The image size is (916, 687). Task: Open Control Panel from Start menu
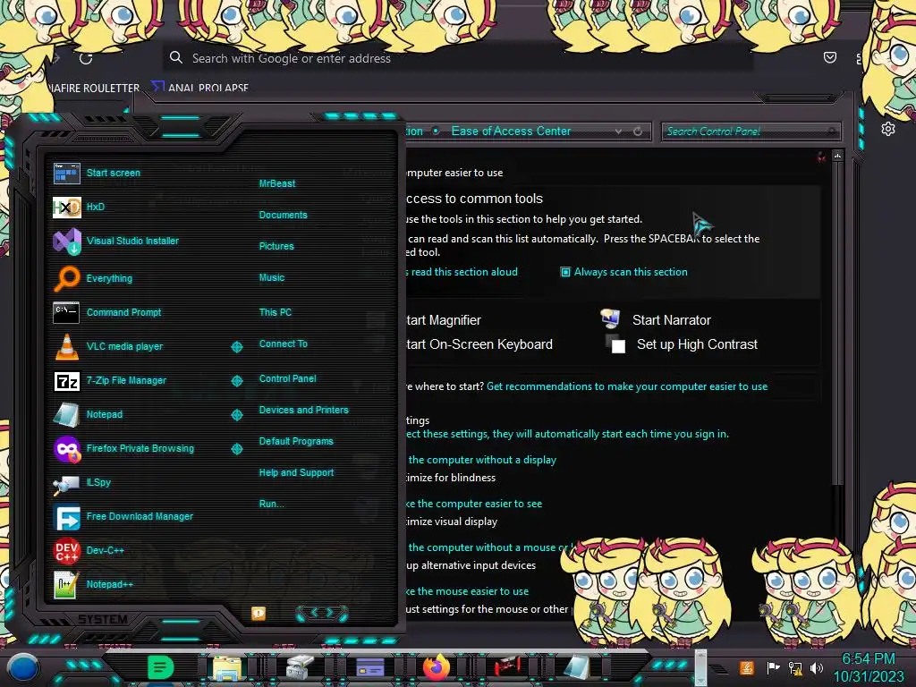tap(287, 378)
